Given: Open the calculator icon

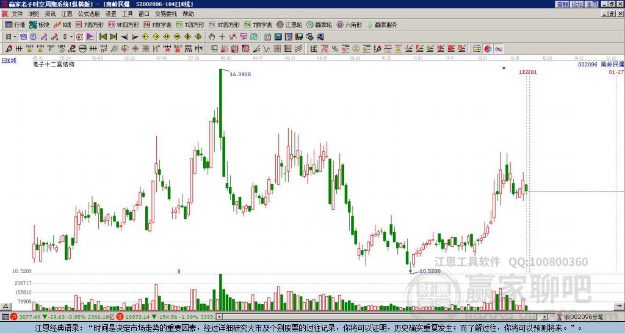Looking at the screenshot, I should pyautogui.click(x=278, y=37).
